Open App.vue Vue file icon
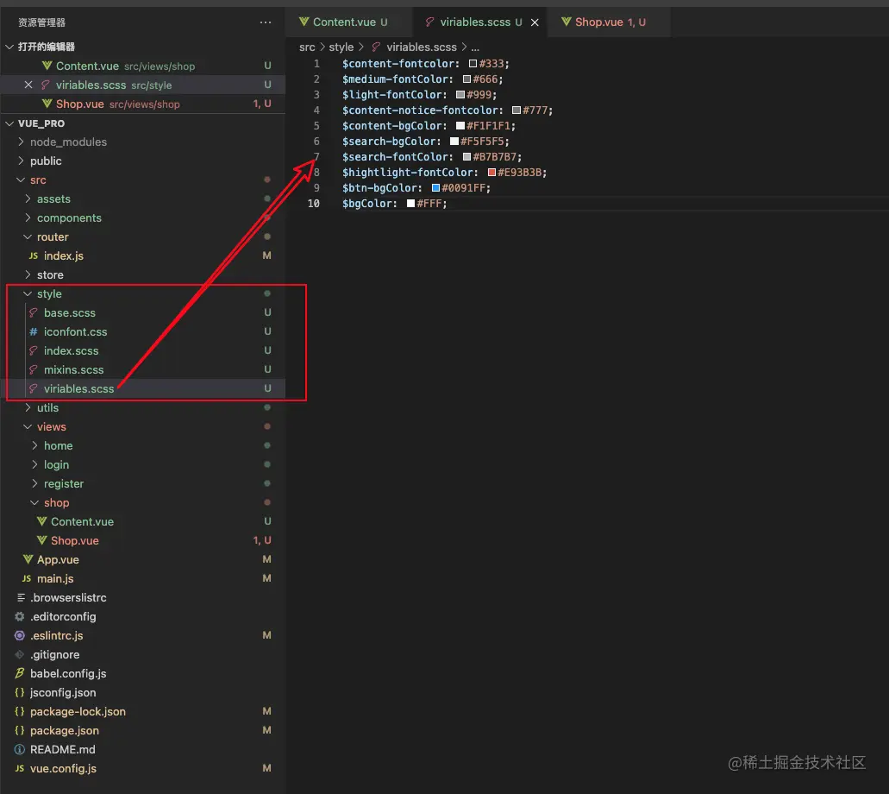This screenshot has height=794, width=889. pyautogui.click(x=28, y=559)
